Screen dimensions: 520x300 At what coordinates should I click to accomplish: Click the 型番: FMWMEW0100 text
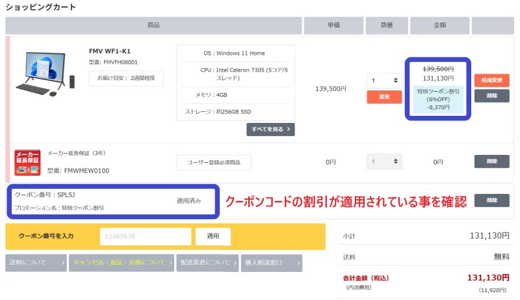(x=78, y=170)
